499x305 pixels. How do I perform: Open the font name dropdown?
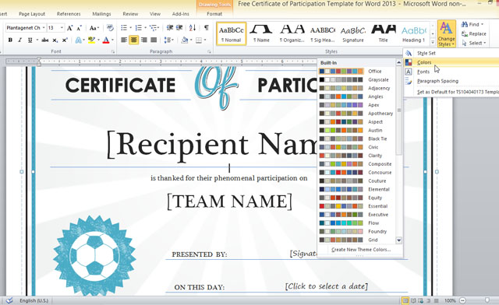click(x=44, y=28)
